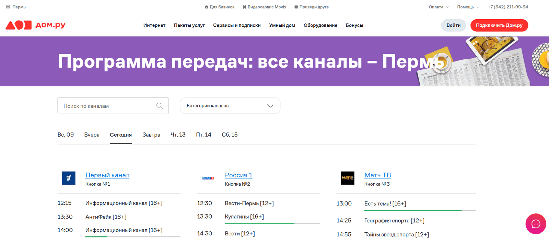Expand the Оплата menu
This screenshot has height=245, width=549.
tap(438, 7)
